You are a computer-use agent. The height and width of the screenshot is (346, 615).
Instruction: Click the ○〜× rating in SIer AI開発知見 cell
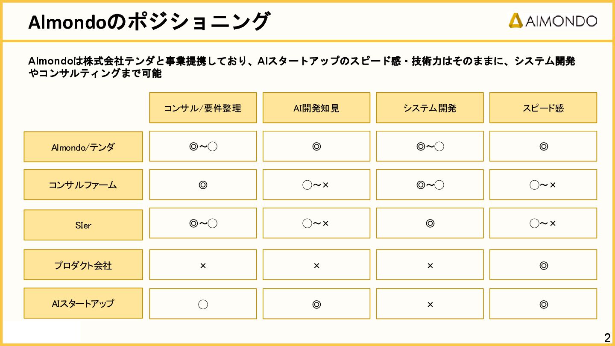click(316, 223)
